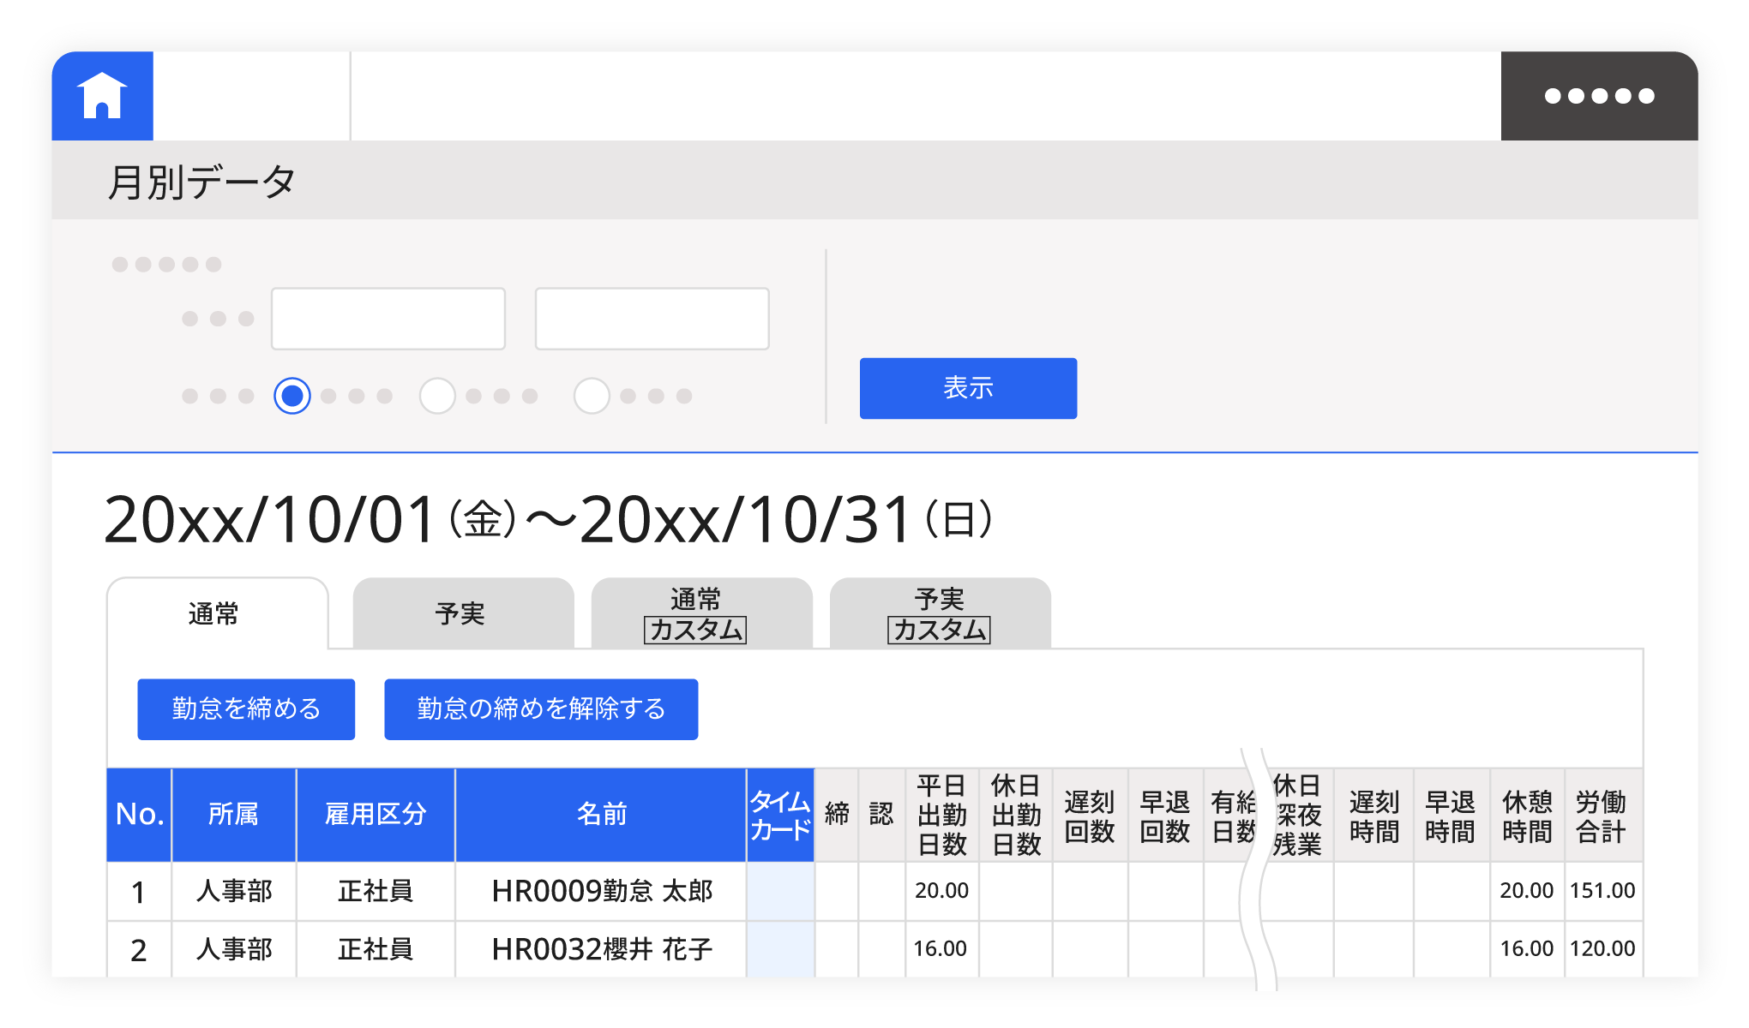
Task: Open the time card cell for HR0032櫻井 花子
Action: pos(779,948)
